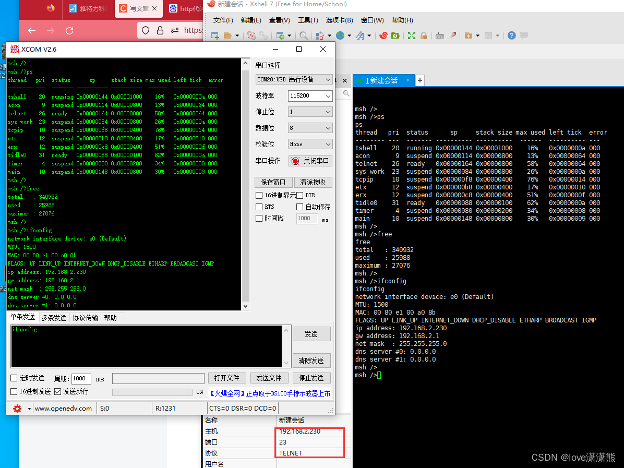Open the 工具(T) menu in Xshell
Viewport: 624px width, 468px height.
(x=308, y=20)
